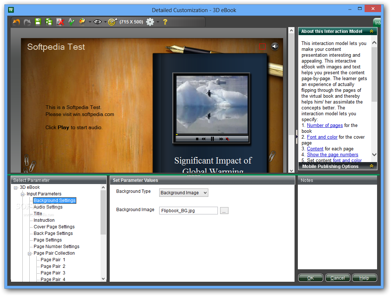This screenshot has width=391, height=296.
Task: Open the Font and color link
Action: 322,137
